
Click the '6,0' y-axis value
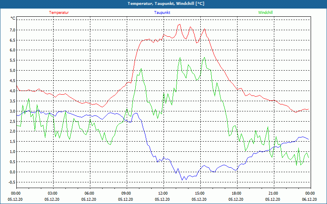13,50
